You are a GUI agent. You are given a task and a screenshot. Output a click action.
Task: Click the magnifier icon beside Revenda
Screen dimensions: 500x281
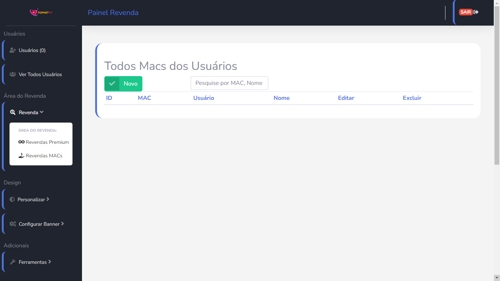[x=13, y=112]
